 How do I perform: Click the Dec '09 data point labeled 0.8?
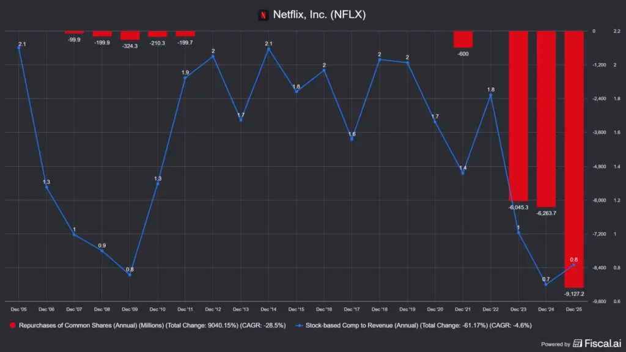coord(129,275)
